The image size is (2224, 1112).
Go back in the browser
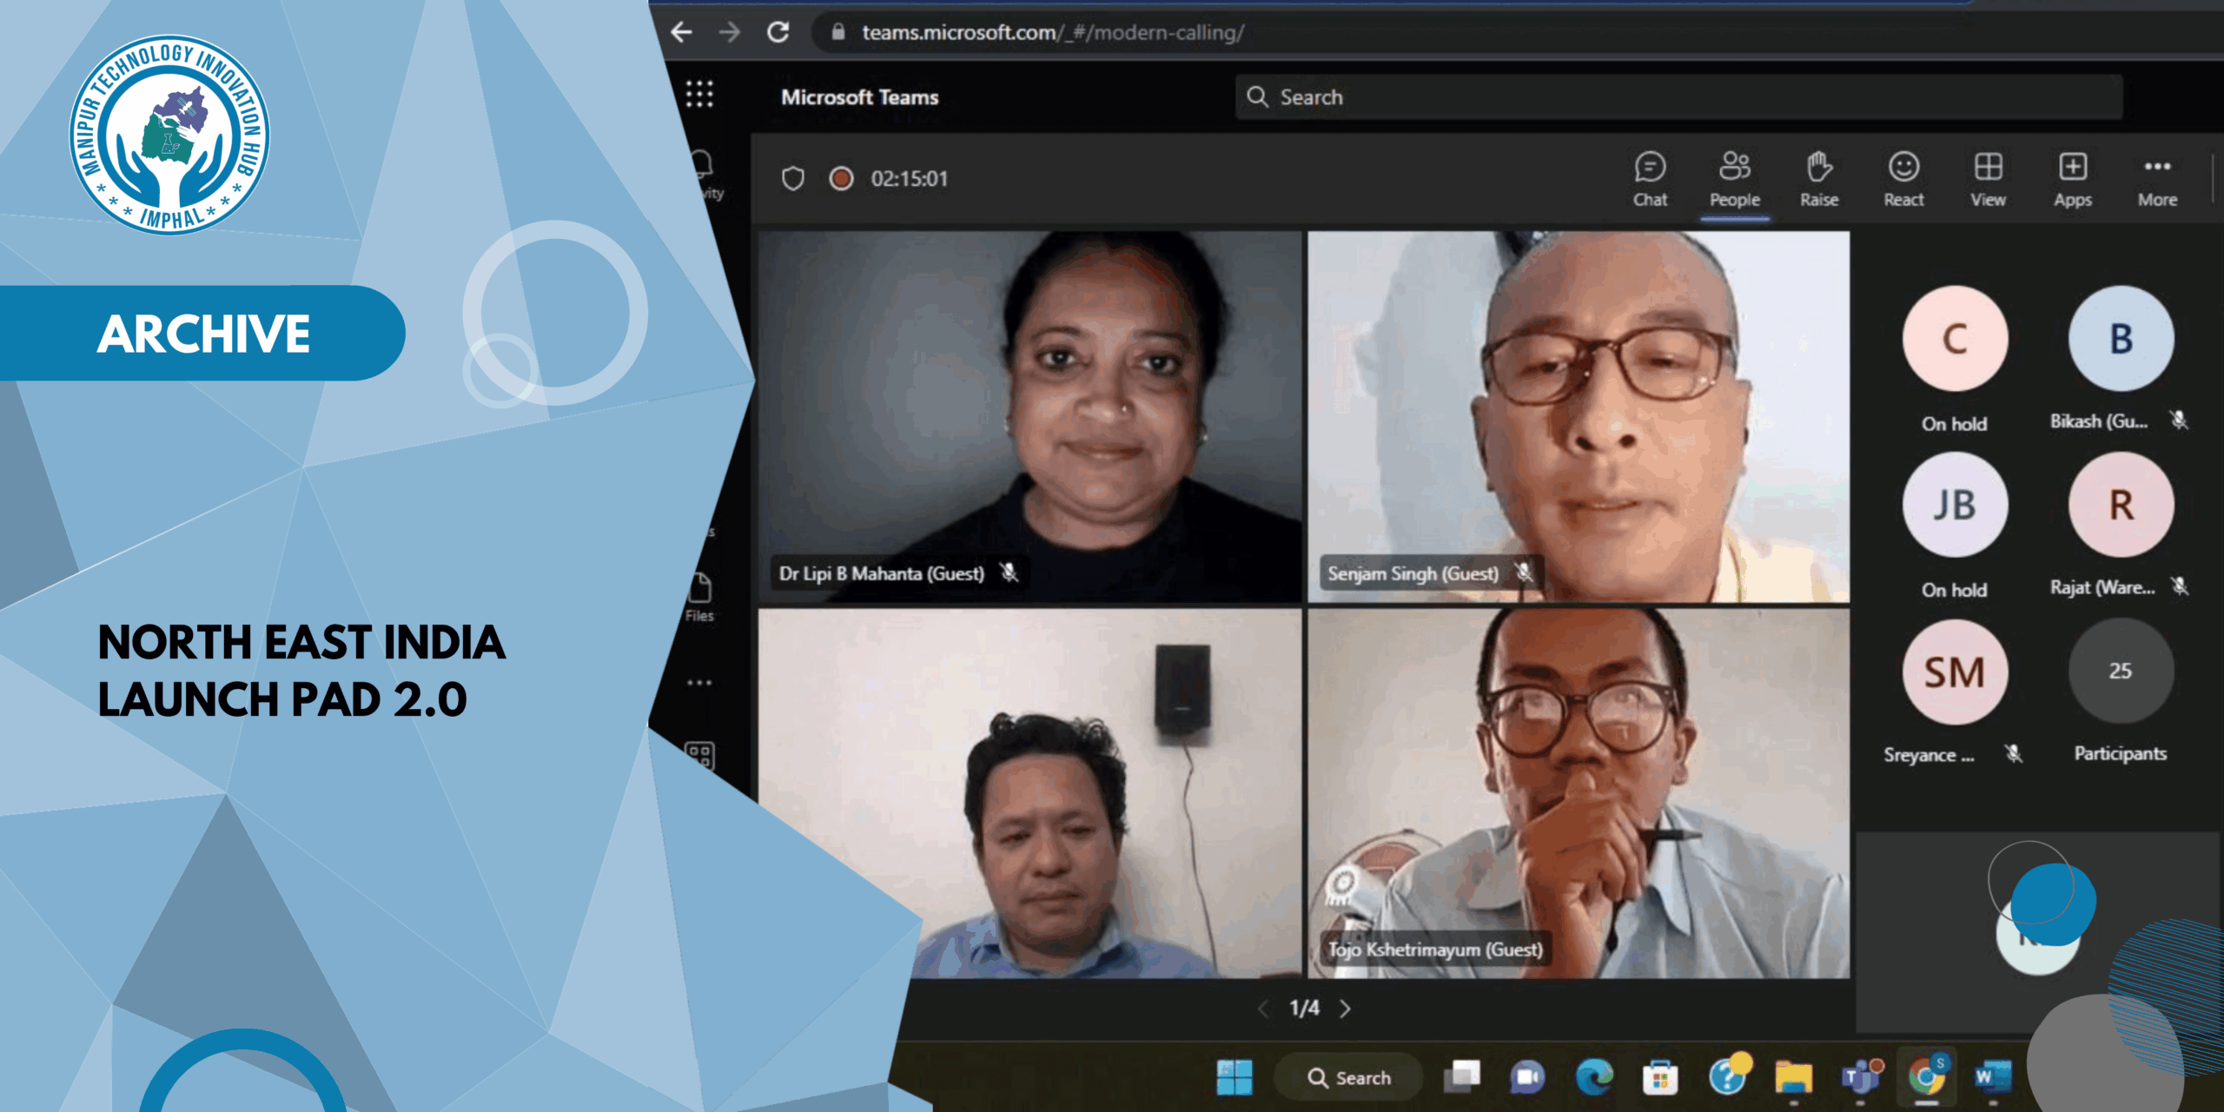(x=682, y=32)
